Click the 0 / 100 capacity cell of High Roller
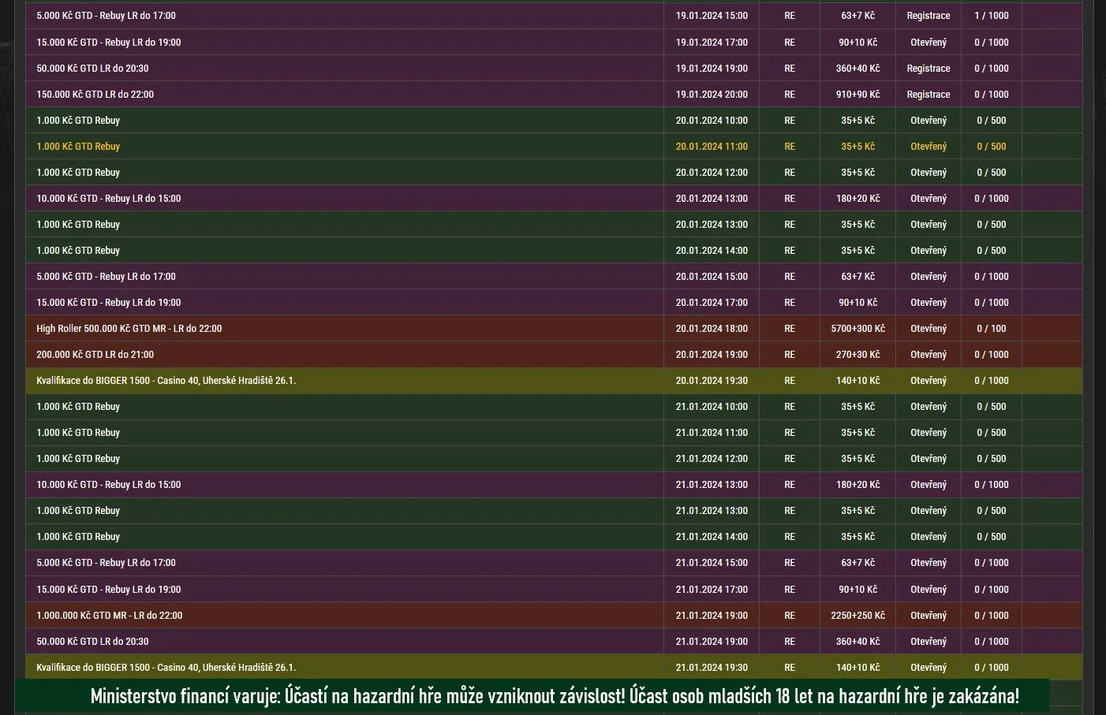 coord(991,328)
